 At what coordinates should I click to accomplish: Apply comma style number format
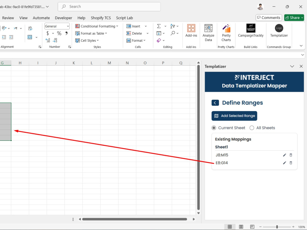pyautogui.click(x=66, y=33)
